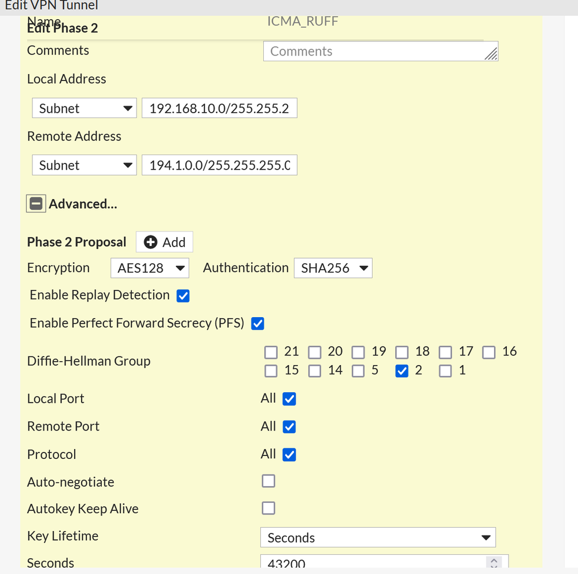578x574 pixels.
Task: Check Diffie-Hellman group 1
Action: coord(446,371)
